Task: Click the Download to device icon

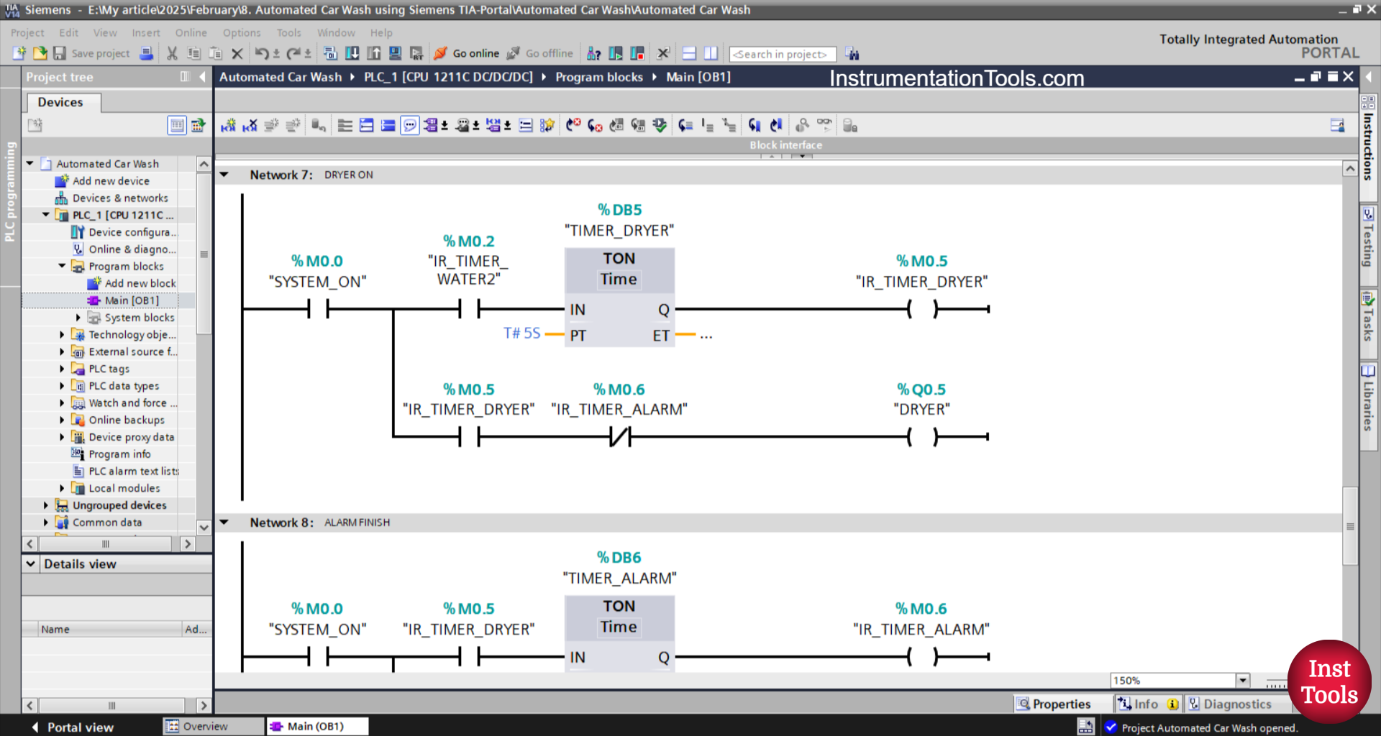Action: tap(352, 53)
